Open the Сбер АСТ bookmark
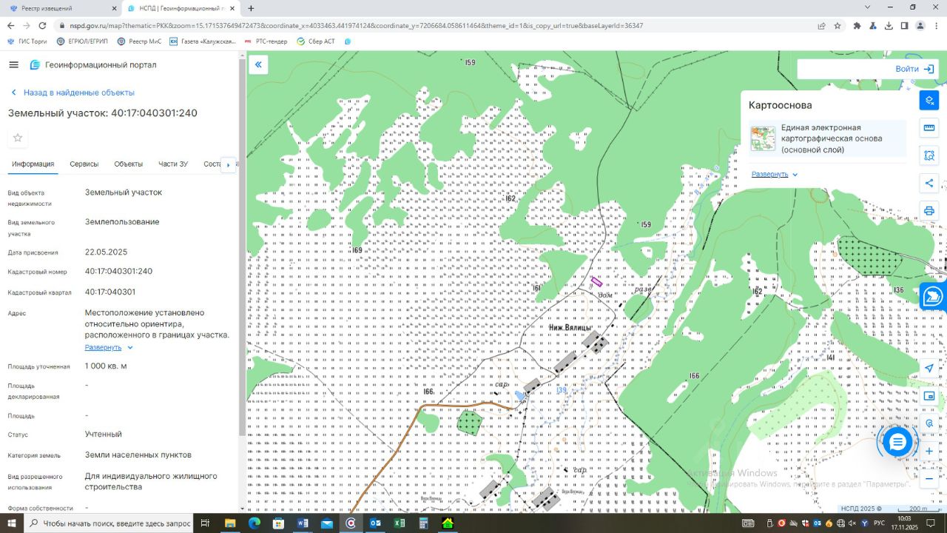The width and height of the screenshot is (947, 533). pyautogui.click(x=316, y=41)
